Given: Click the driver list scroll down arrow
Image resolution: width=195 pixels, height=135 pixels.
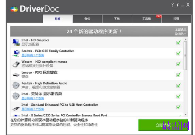Looking at the screenshot, I should [186, 114].
